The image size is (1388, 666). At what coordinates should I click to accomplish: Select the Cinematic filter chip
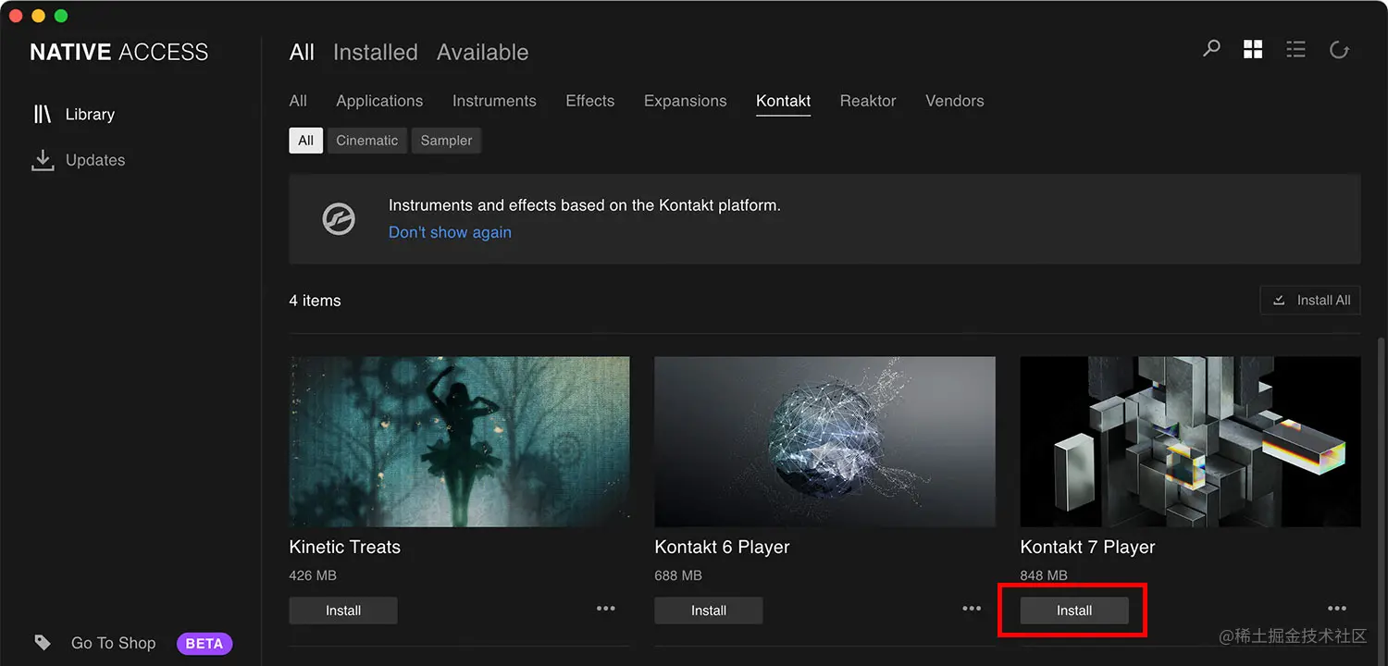pyautogui.click(x=366, y=140)
